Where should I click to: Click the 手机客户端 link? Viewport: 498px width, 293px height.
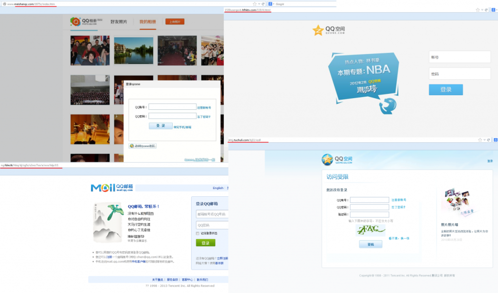tap(139, 261)
